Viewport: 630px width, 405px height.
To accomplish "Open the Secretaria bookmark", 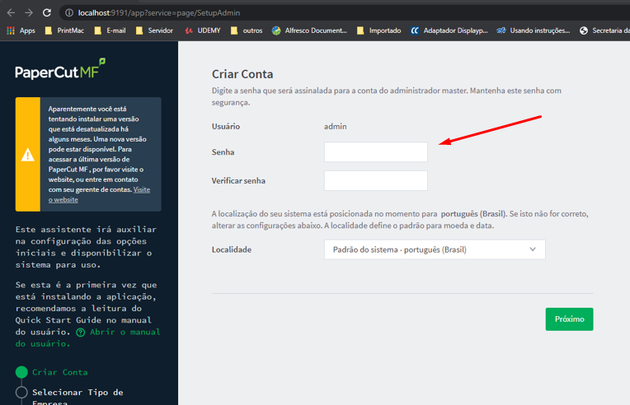I will (604, 30).
